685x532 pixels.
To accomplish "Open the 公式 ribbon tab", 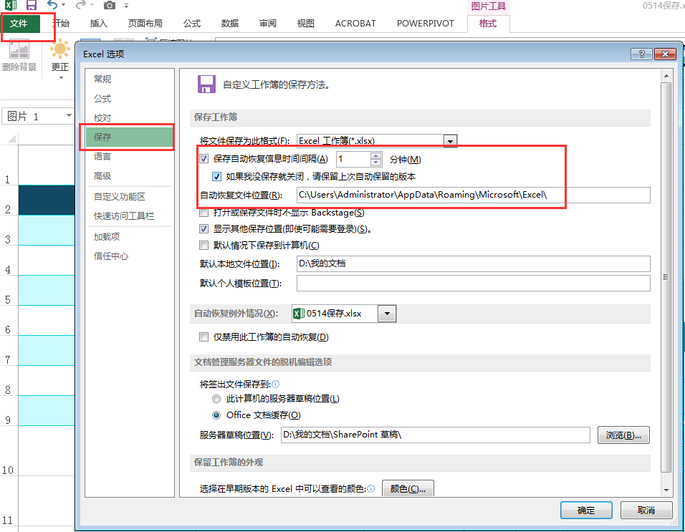I will tap(192, 24).
